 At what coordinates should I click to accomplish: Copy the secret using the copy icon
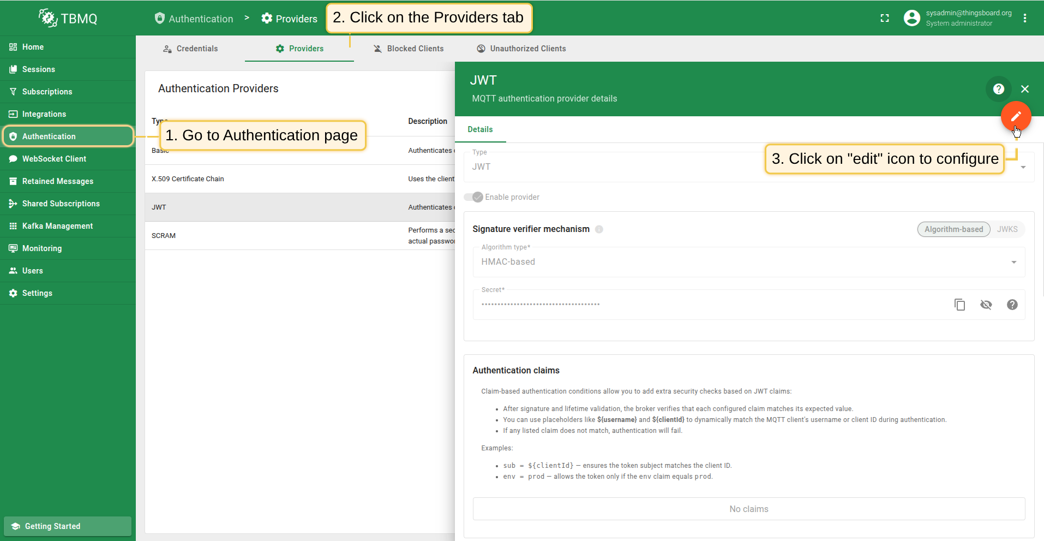point(959,305)
